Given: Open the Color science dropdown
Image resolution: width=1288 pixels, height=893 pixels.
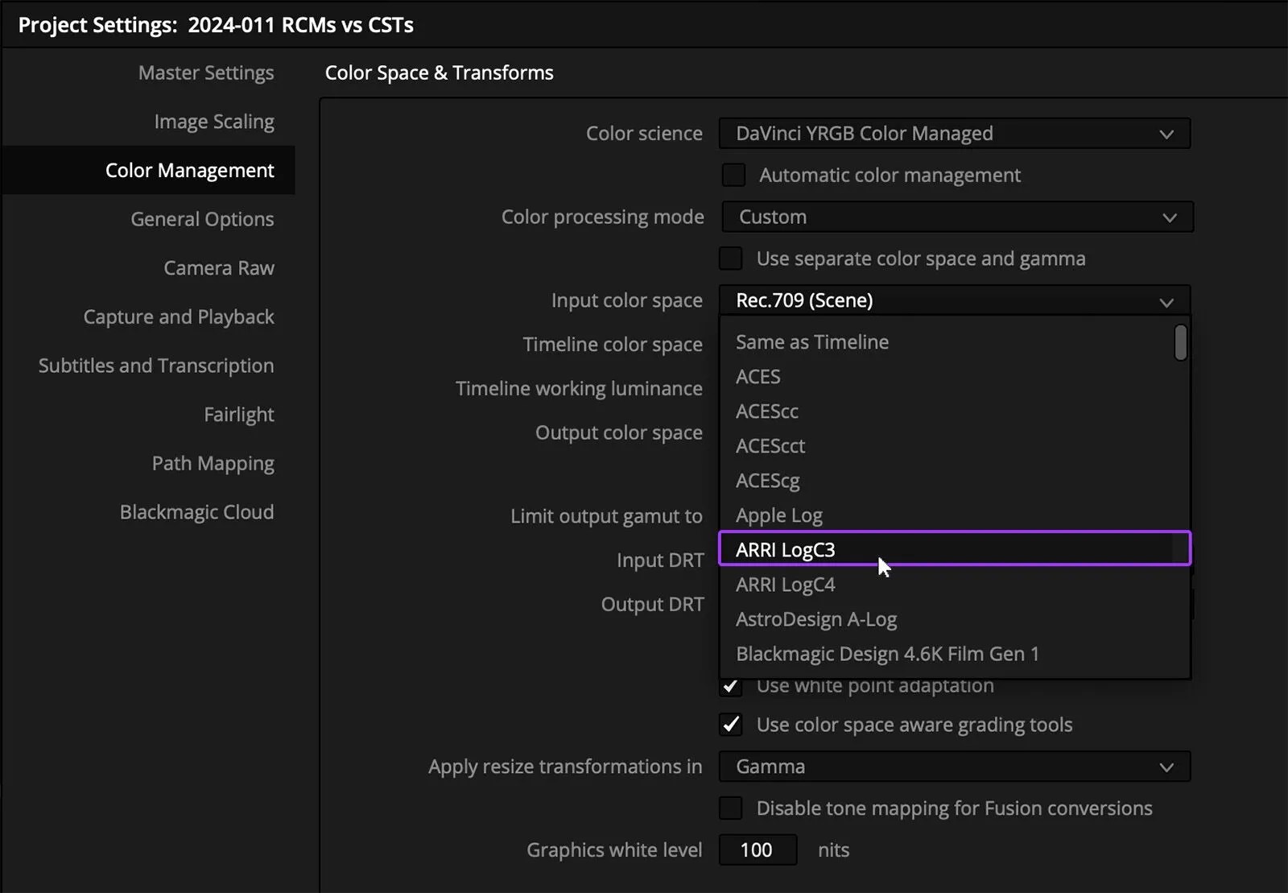Looking at the screenshot, I should tap(954, 134).
